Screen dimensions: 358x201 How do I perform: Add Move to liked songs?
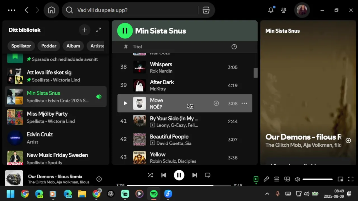[x=216, y=103]
